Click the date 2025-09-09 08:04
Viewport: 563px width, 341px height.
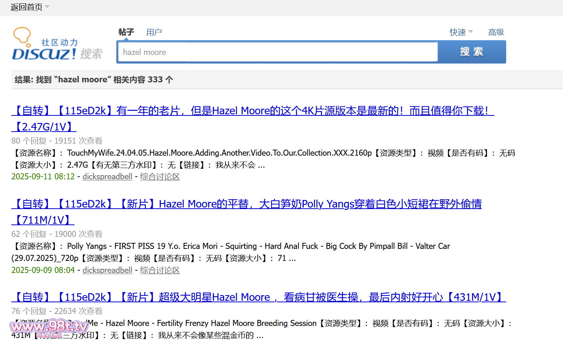click(43, 270)
